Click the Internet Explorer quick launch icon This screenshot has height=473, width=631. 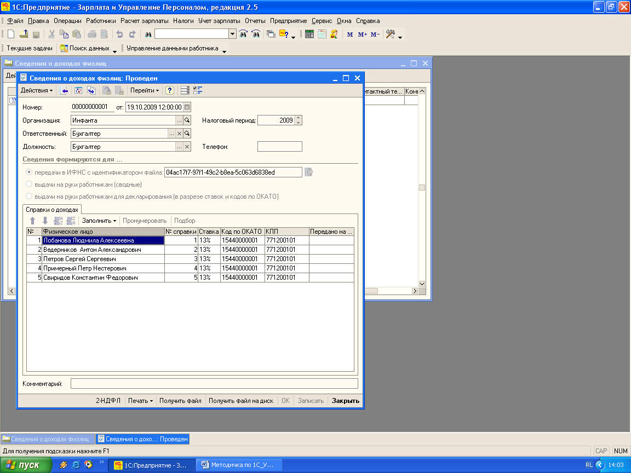[x=76, y=465]
